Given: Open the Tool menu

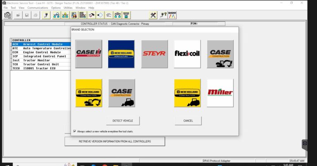Looking at the screenshot, I should pos(13,8).
